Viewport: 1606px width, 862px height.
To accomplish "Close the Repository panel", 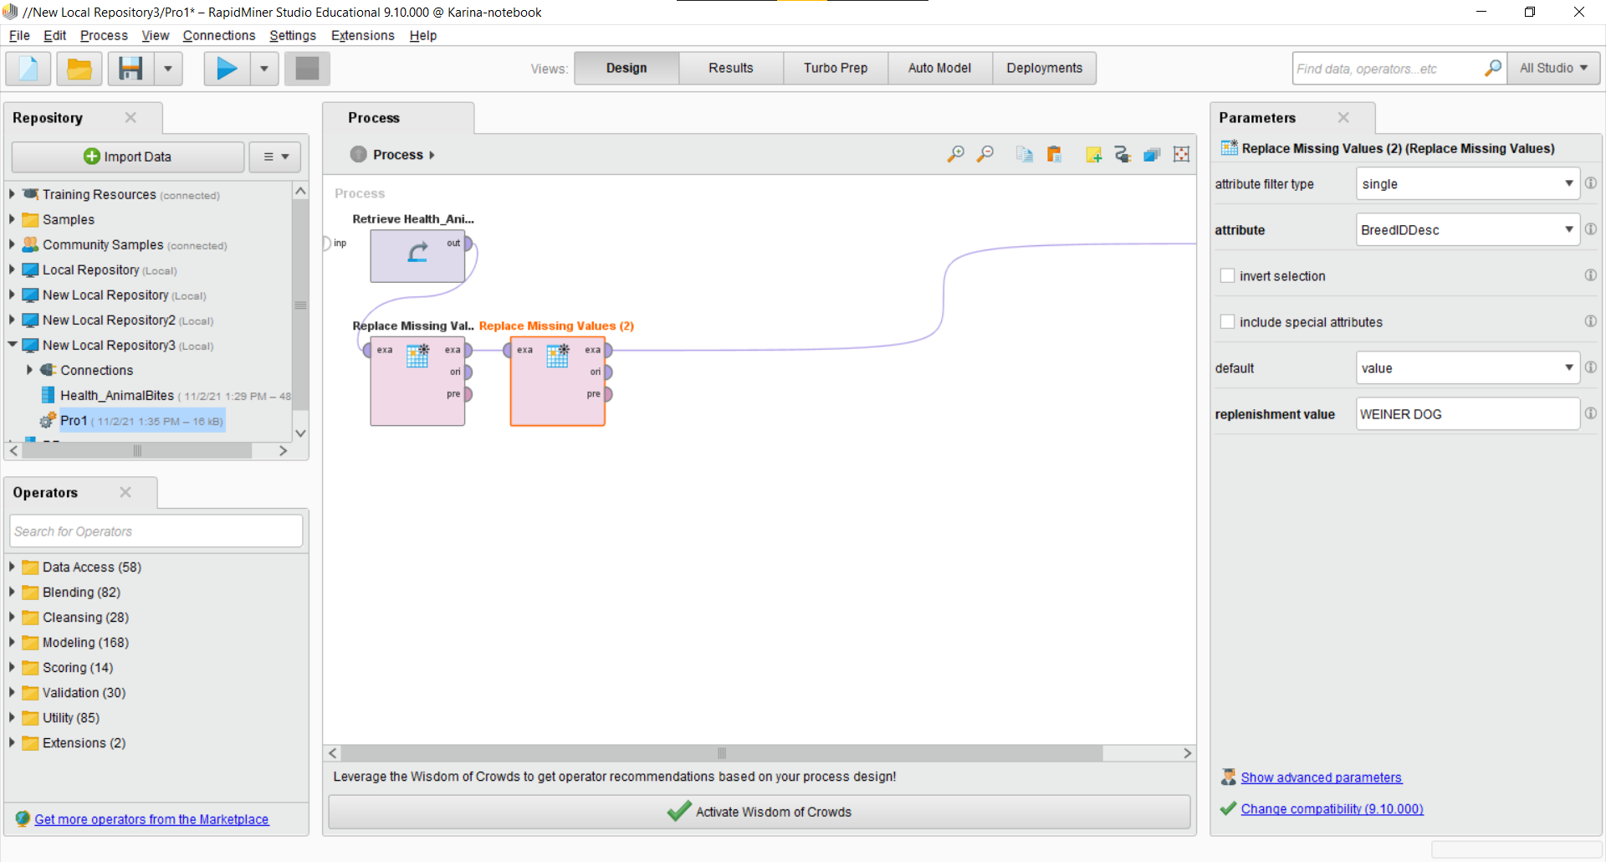I will [130, 117].
